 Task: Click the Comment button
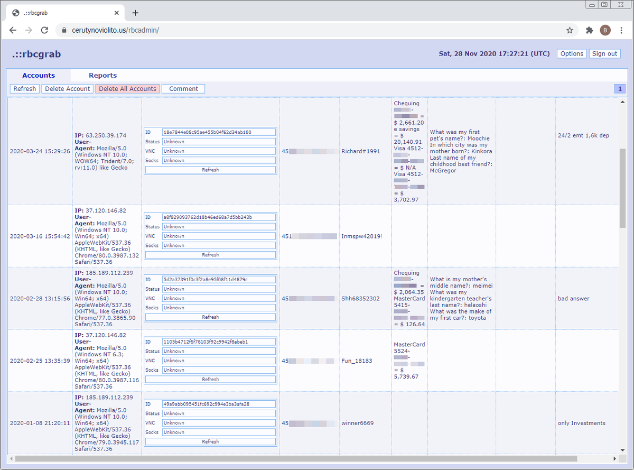pos(183,89)
